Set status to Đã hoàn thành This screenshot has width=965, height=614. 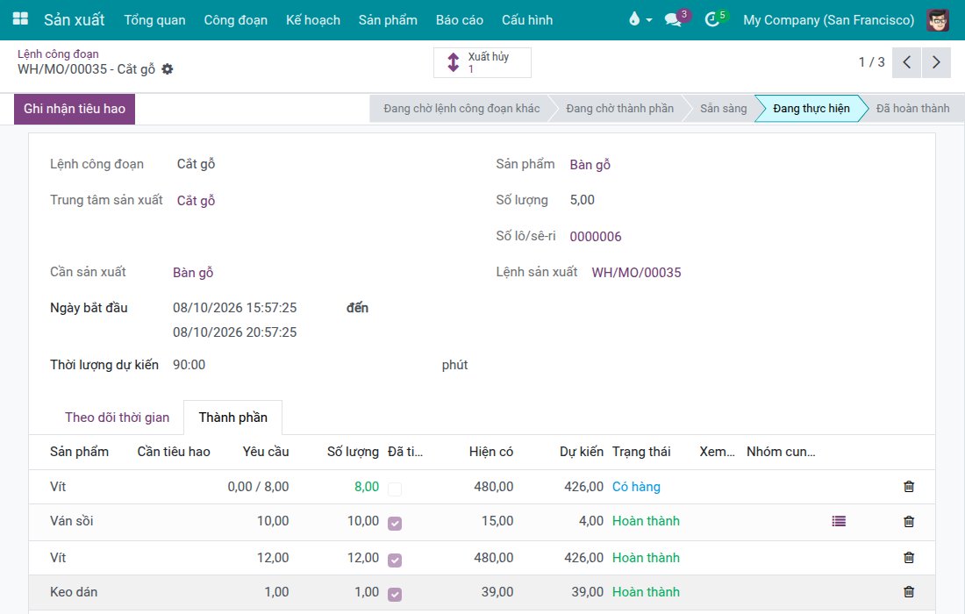(912, 109)
